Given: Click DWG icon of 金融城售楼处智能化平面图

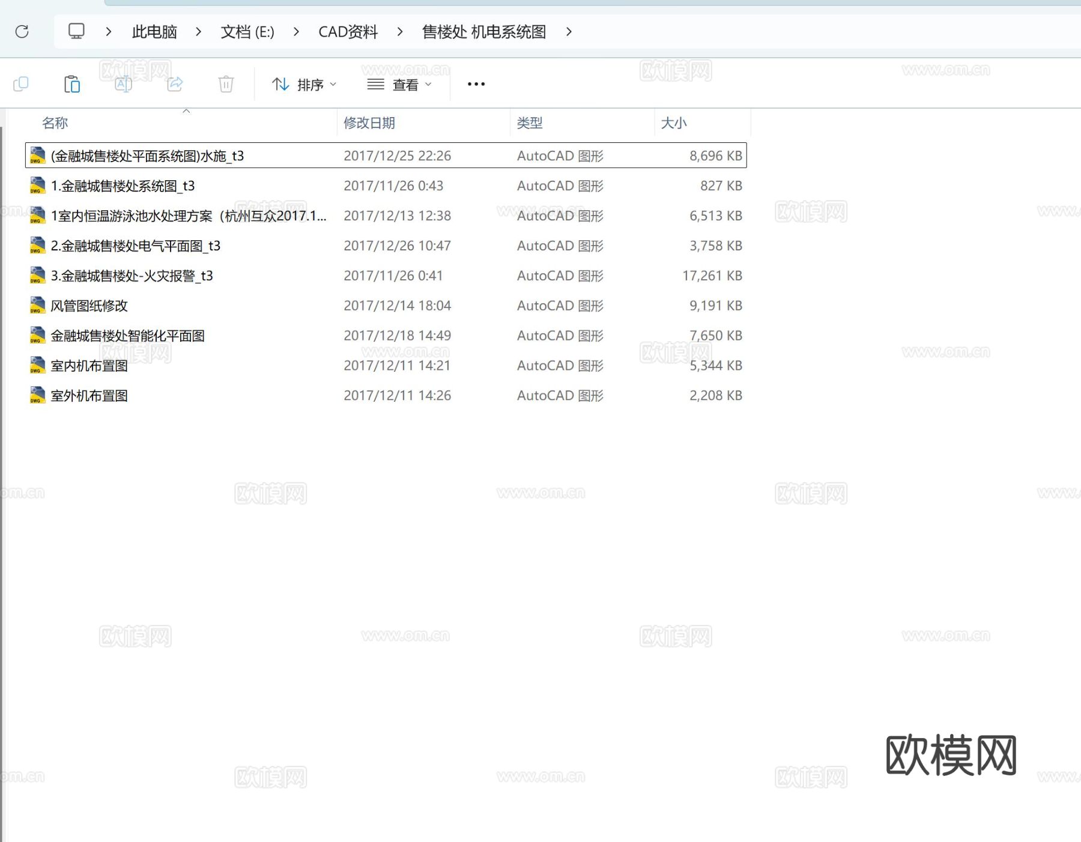Looking at the screenshot, I should click(37, 336).
